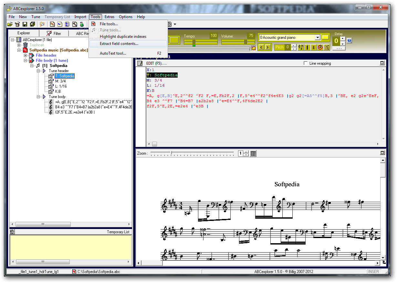Collapse the File body (1 tune) node
This screenshot has height=283, width=397.
(25, 60)
